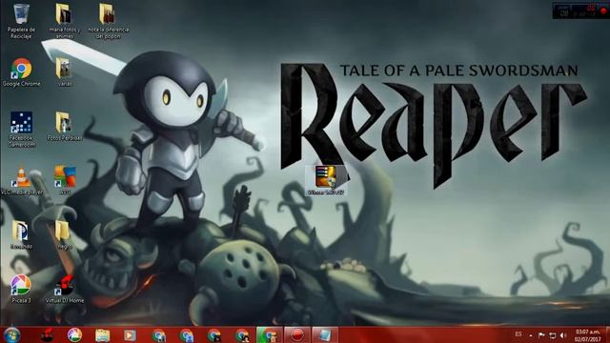Screen dimensions: 610x343
Task: Switch to the highlighted active Chrome taskbar window
Action: 269,334
